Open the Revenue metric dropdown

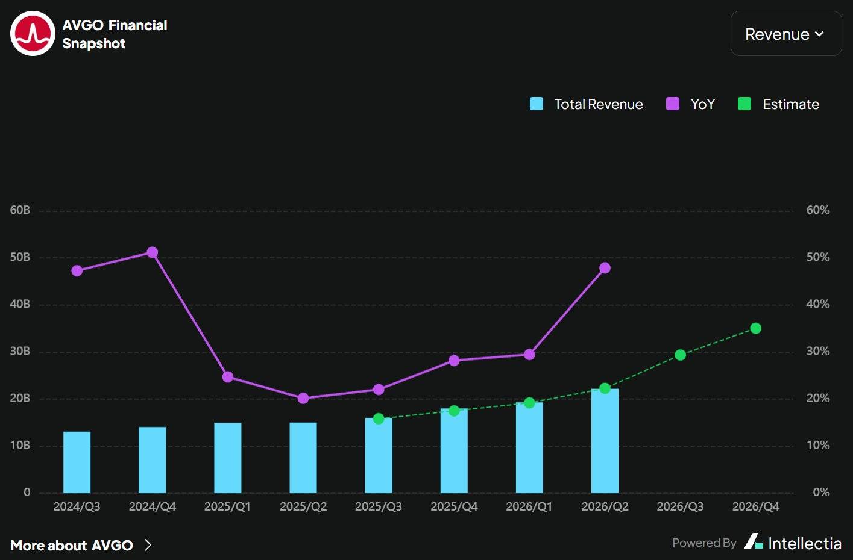tap(785, 34)
